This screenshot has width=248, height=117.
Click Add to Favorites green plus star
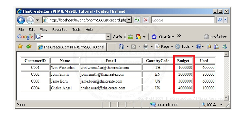point(29,46)
